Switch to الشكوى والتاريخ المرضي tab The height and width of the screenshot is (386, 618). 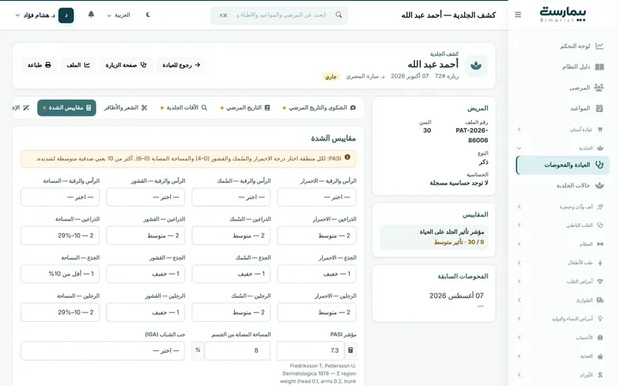tap(319, 107)
